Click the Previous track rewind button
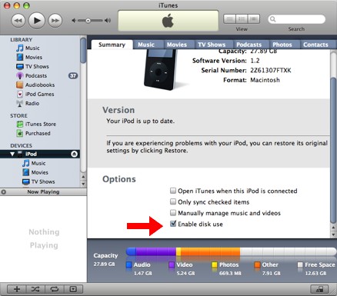 (x=18, y=21)
